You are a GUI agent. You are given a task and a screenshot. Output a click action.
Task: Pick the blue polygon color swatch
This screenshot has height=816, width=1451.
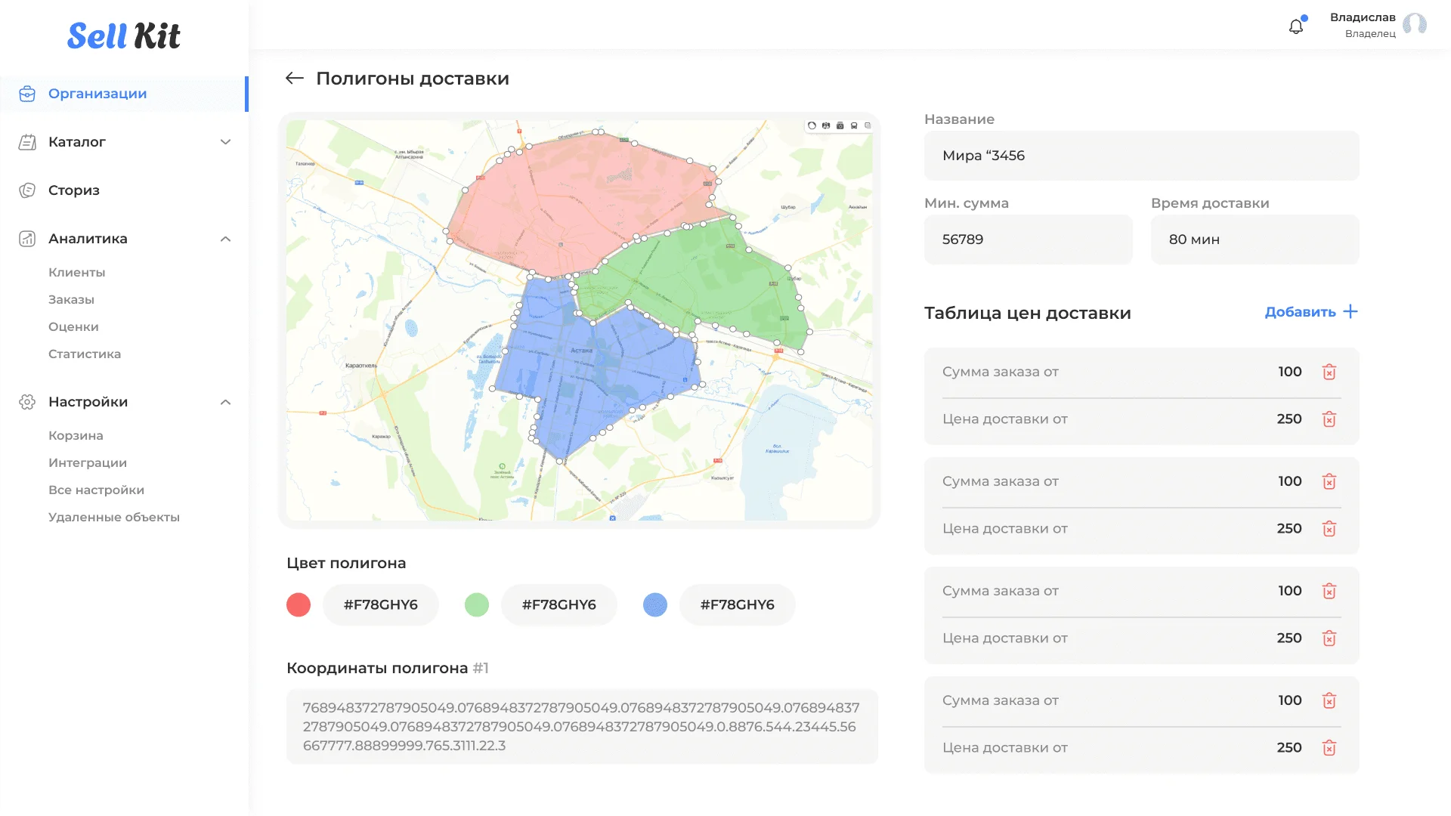click(x=655, y=604)
